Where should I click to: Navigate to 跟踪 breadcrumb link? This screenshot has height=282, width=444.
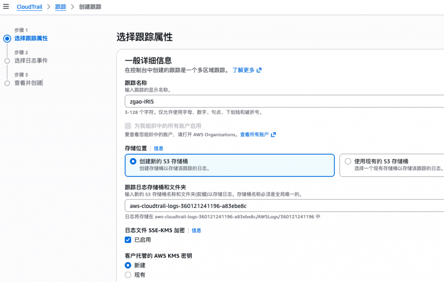tap(61, 7)
